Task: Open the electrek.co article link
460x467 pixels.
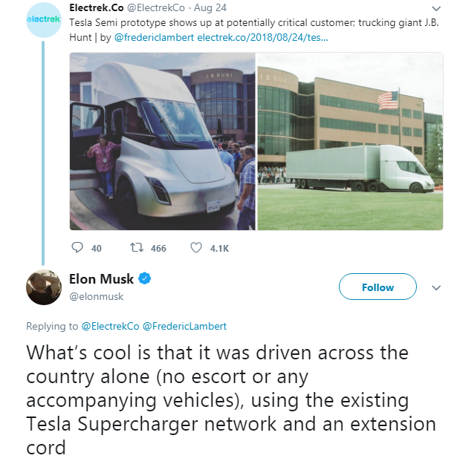Action: point(262,38)
